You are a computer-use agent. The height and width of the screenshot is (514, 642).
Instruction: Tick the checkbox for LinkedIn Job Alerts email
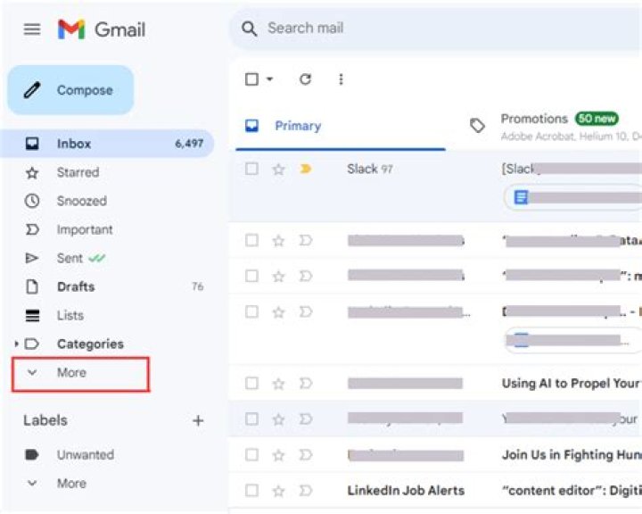click(251, 490)
